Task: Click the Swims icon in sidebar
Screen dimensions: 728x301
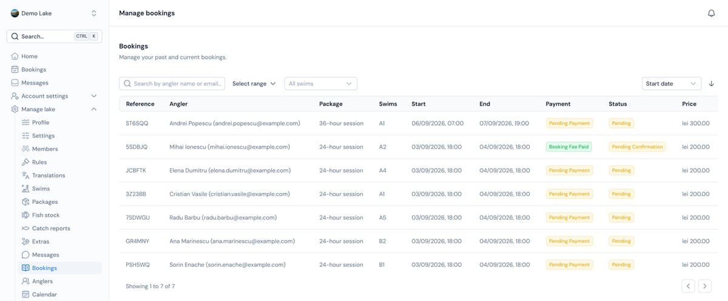Action: coord(25,189)
